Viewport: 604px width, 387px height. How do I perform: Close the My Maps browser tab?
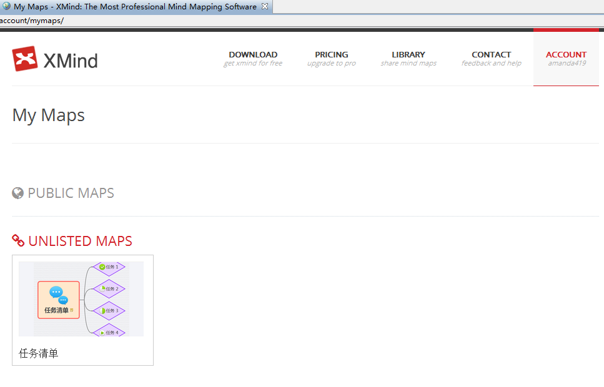tap(265, 7)
